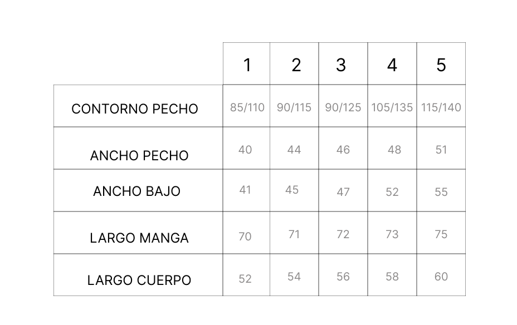Click ANCHO BAJO value 47
The image size is (517, 325).
tap(343, 192)
